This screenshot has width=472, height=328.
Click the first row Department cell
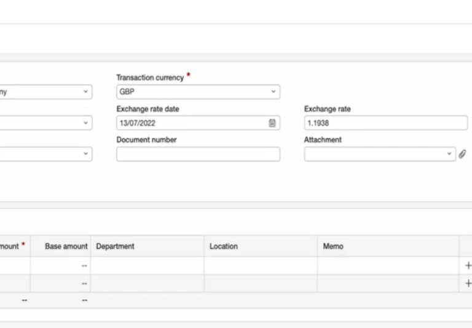click(x=147, y=265)
